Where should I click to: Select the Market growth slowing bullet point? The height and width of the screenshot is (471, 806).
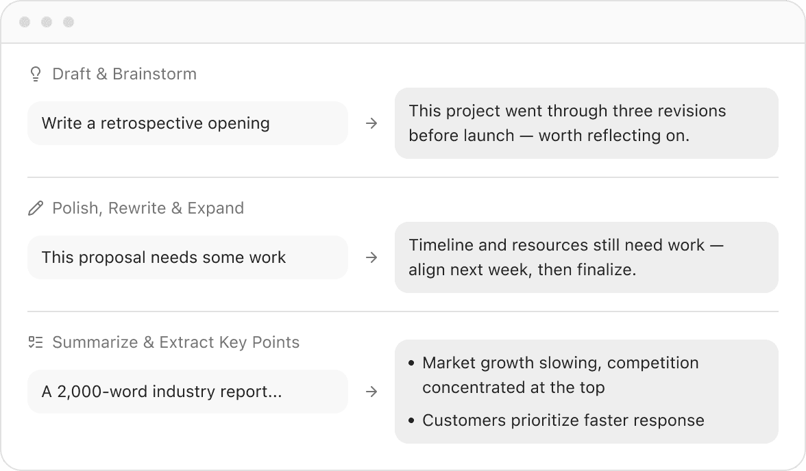pyautogui.click(x=554, y=375)
